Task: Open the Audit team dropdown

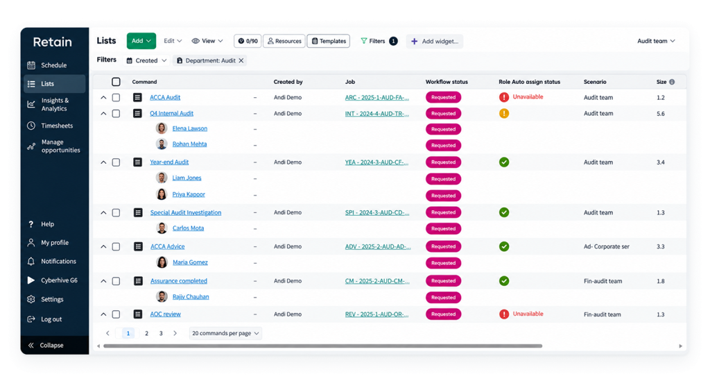Action: click(656, 41)
